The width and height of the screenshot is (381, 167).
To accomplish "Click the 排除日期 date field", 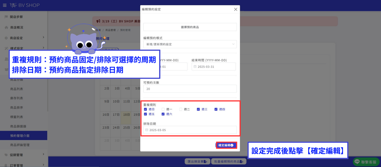I will point(190,130).
